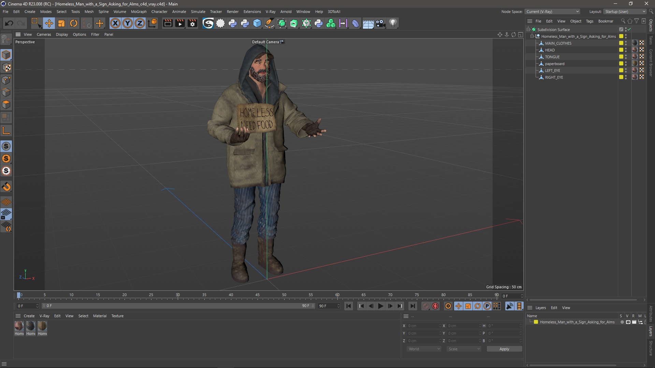
Task: Click the Spline Pen icon
Action: pyautogui.click(x=270, y=23)
